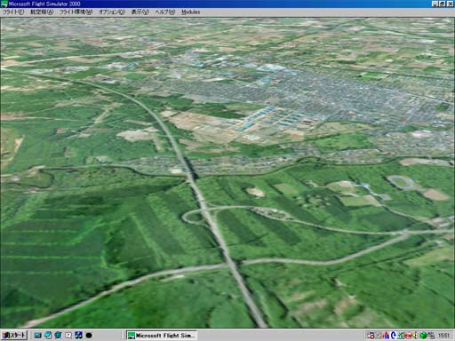The image size is (455, 341).
Task: Click the green globe tray icon
Action: 423,336
